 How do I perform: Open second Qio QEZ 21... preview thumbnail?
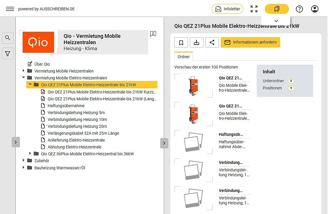click(193, 114)
